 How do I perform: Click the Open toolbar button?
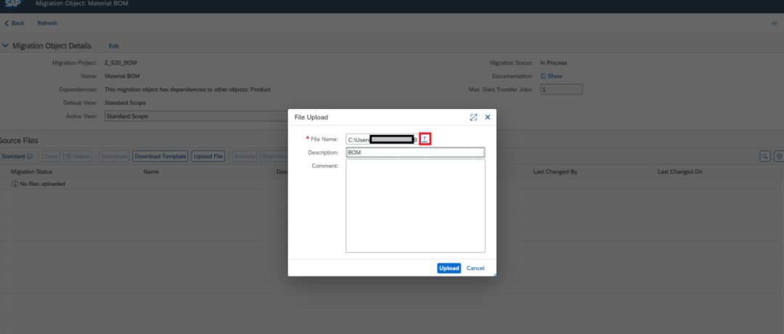click(51, 157)
